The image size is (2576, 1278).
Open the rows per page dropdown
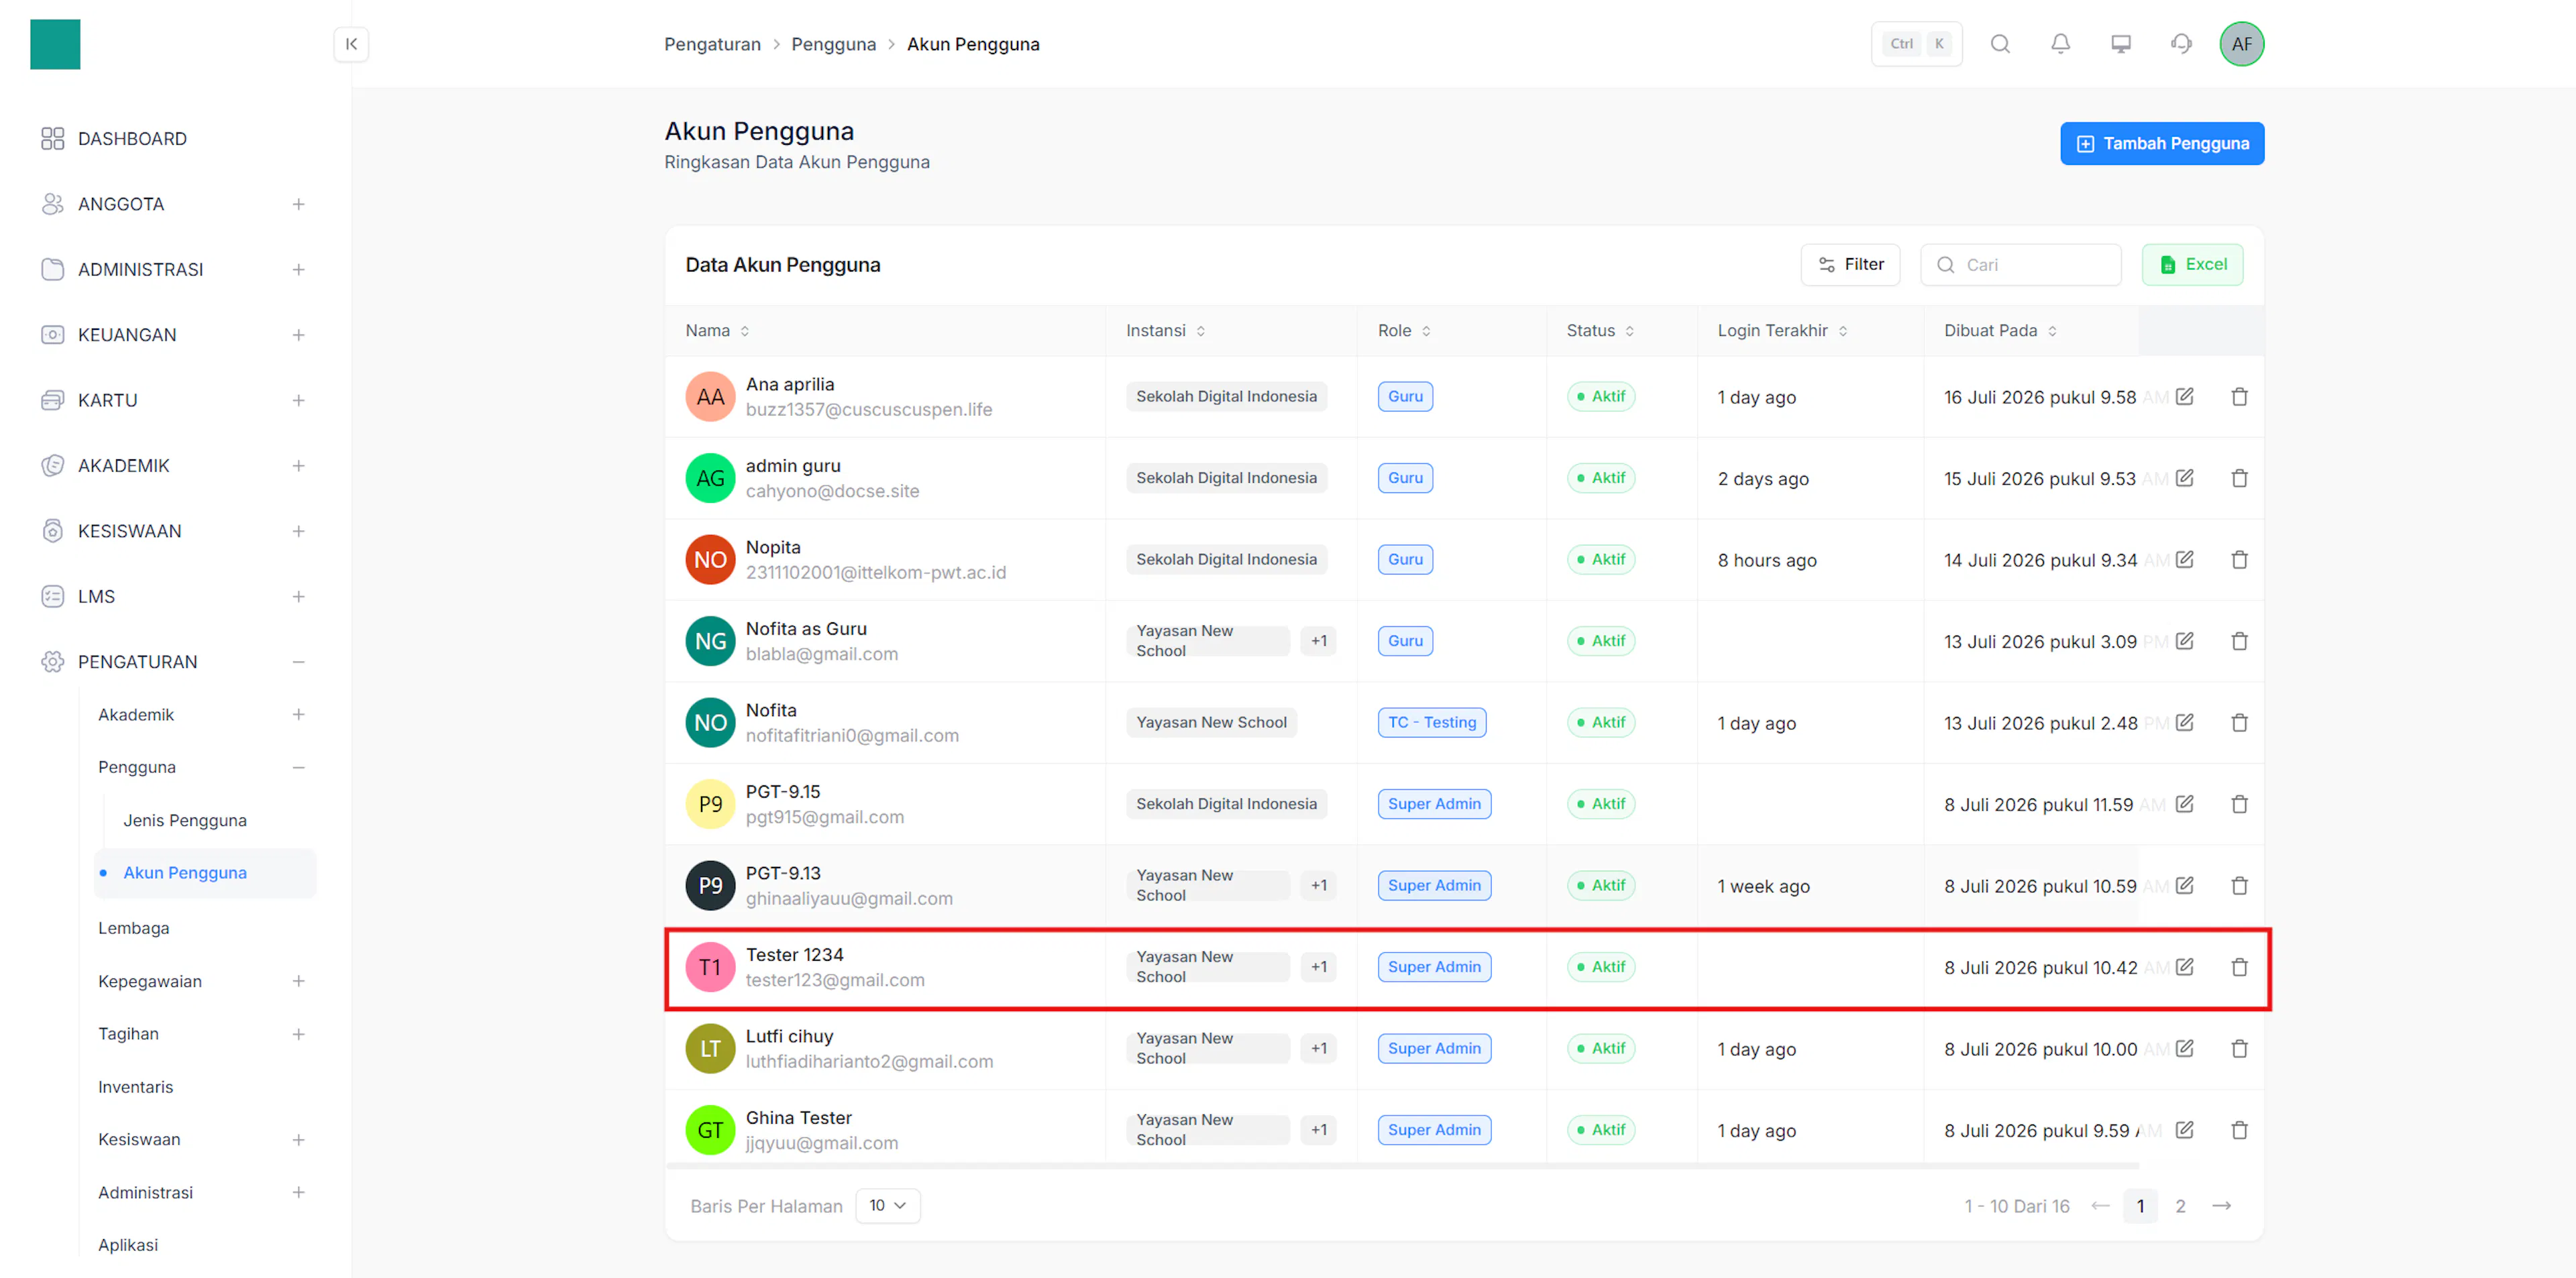(887, 1206)
